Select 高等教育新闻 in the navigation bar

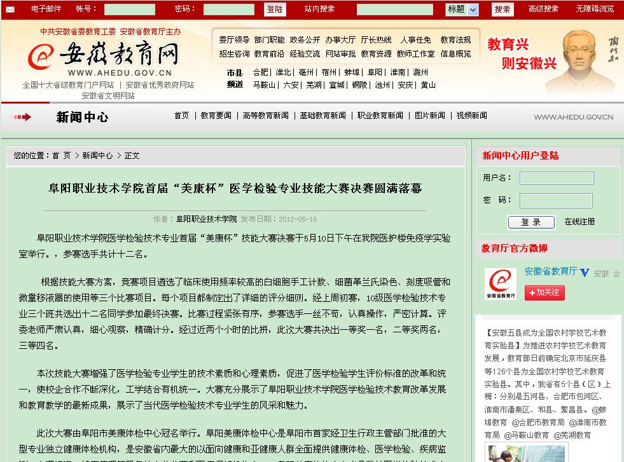coord(265,116)
